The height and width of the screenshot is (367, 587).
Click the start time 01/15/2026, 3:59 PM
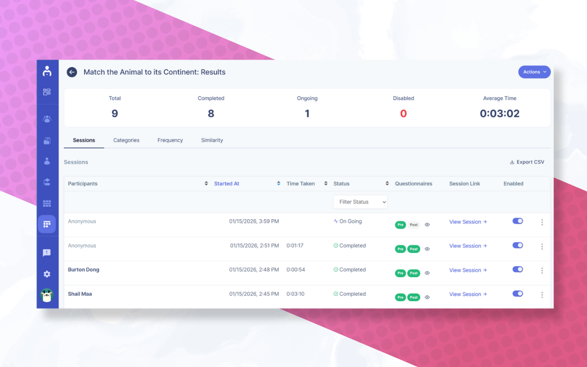[x=254, y=222]
